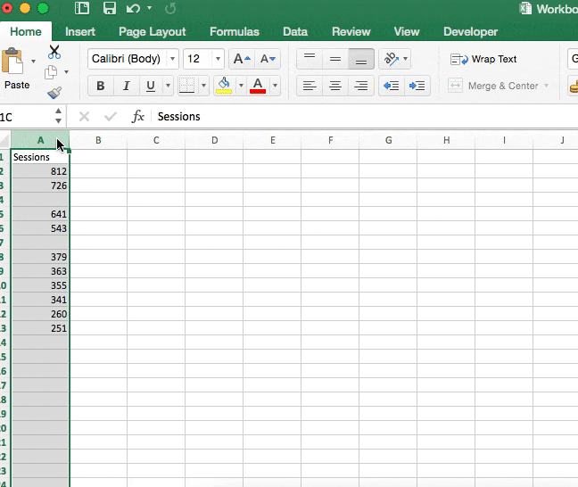Click the Undo arrow icon
This screenshot has height=487, width=578.
[133, 9]
